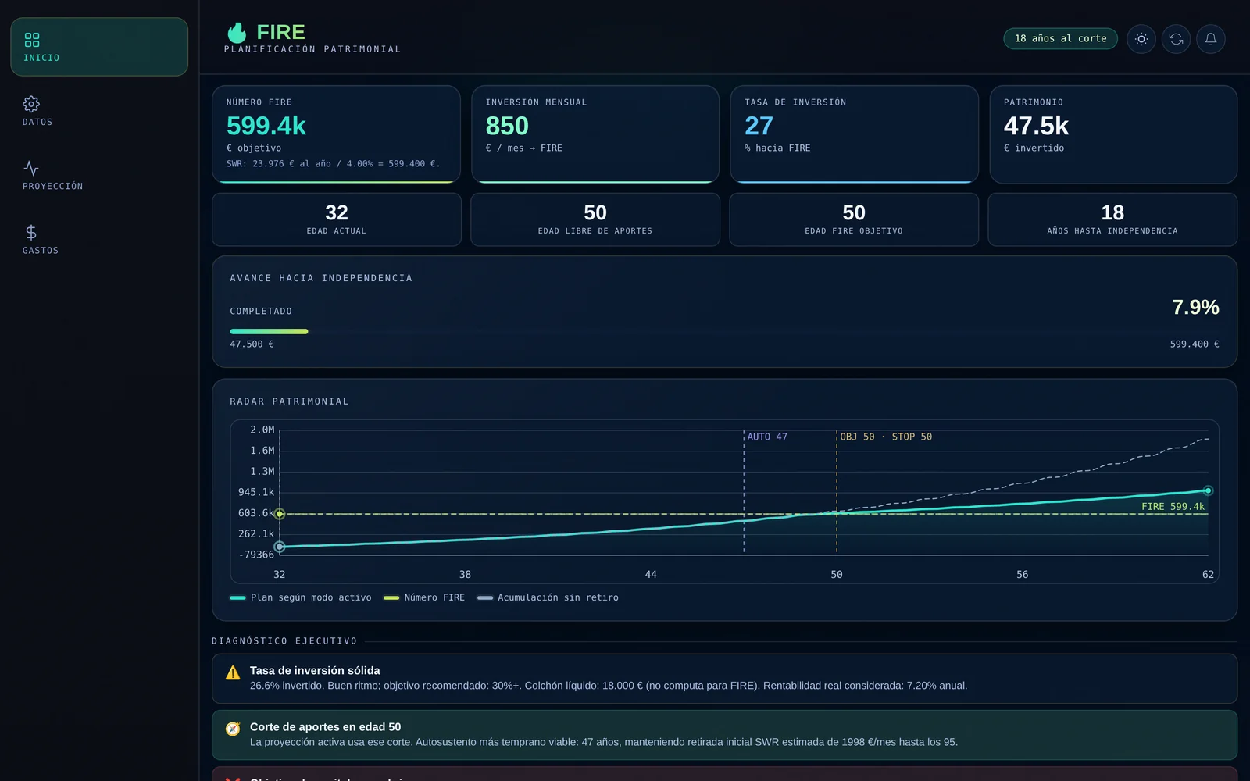Screen dimensions: 1250x781
Task: Click the chart end point at age 62
Action: point(1208,490)
